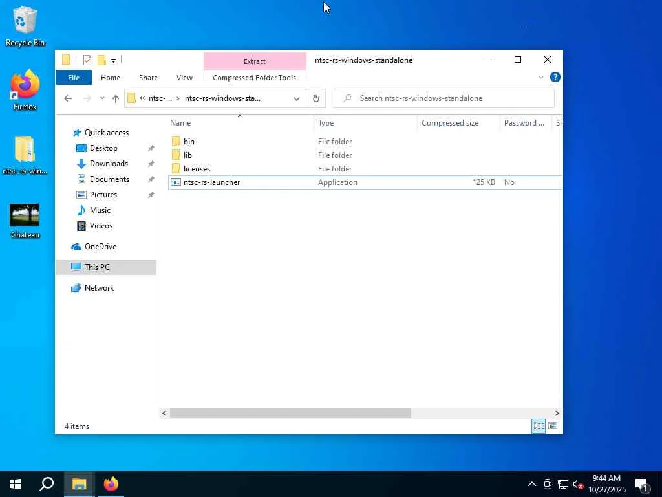Click the horizontal scrollbar right arrow
The image size is (662, 497).
(557, 414)
